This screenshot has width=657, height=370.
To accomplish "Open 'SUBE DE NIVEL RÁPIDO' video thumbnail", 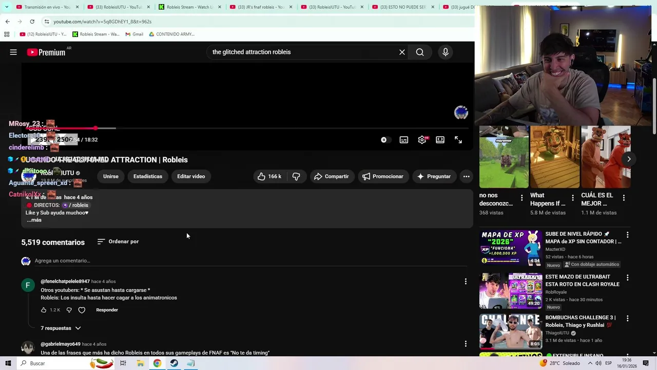I will pyautogui.click(x=511, y=248).
